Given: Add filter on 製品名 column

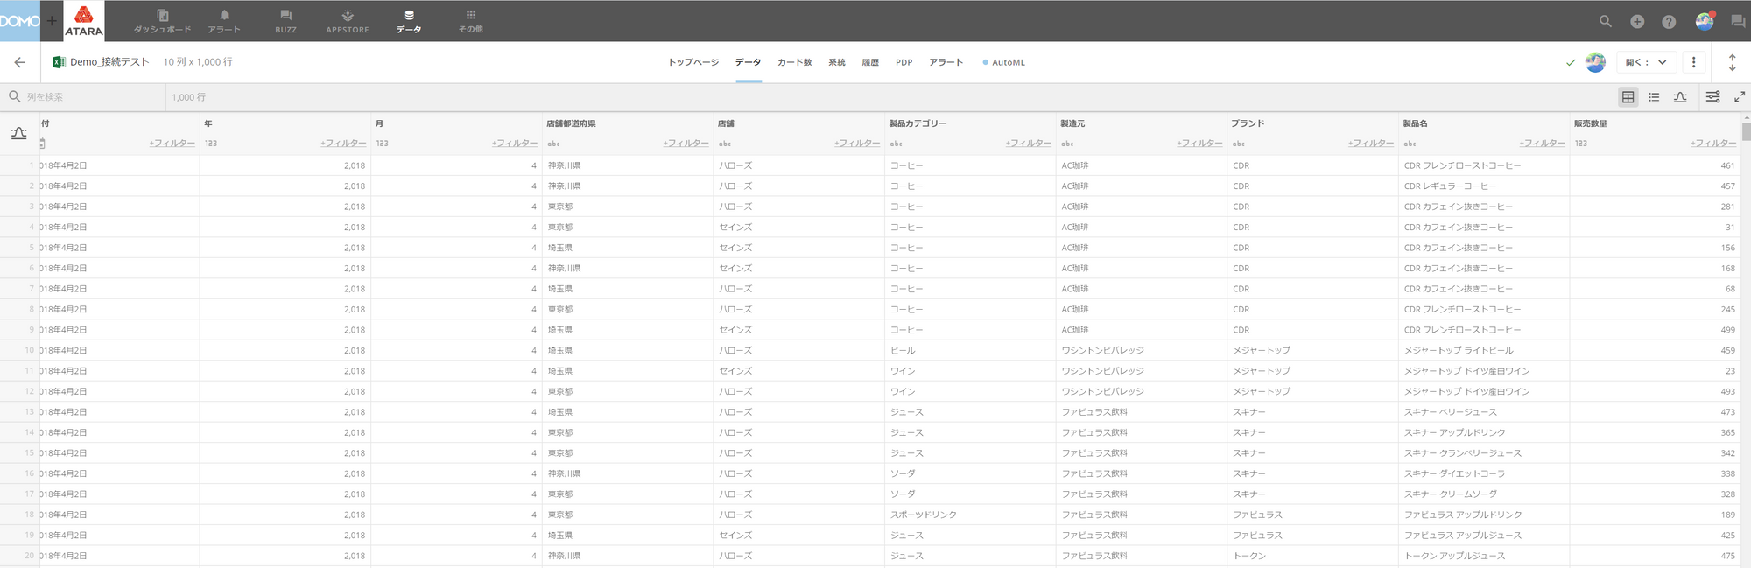Looking at the screenshot, I should pyautogui.click(x=1543, y=143).
